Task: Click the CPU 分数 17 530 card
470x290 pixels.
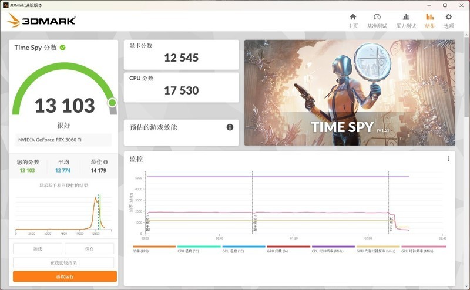Action: coord(182,87)
